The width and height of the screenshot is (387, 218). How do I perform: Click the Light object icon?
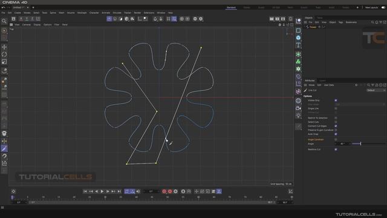[298, 116]
